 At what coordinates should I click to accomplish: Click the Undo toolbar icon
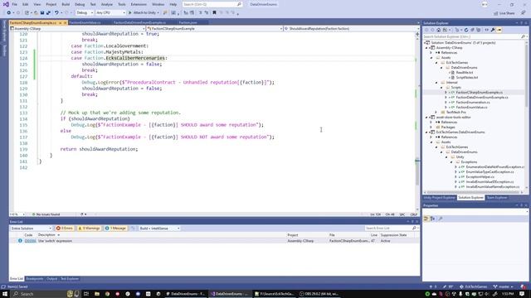[56, 13]
